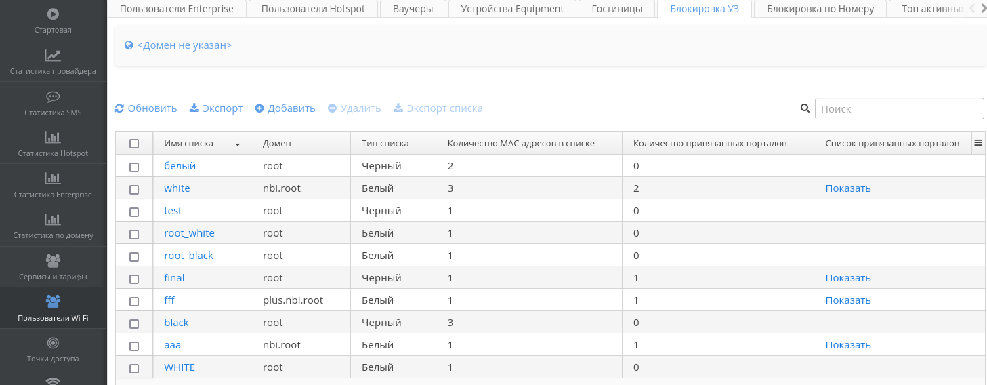Open the Блокировка по Номеру tab
Viewport: 987px width, 385px height.
click(820, 9)
